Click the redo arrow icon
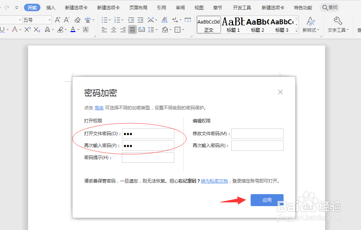Screen dimensions: 361x230 [7, 7]
